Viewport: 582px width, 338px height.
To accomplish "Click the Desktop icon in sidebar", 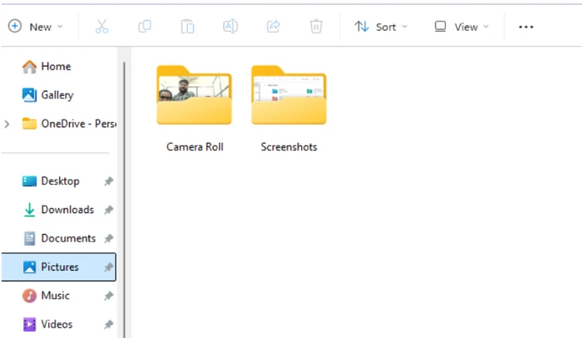I will [29, 181].
